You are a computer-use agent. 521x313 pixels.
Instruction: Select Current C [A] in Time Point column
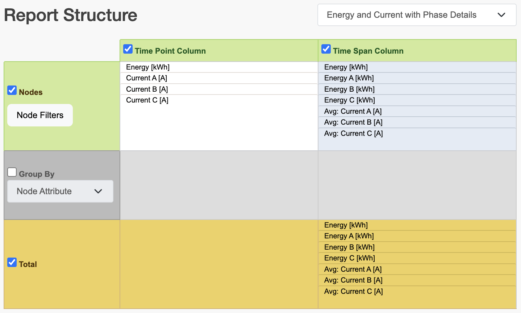coord(147,100)
